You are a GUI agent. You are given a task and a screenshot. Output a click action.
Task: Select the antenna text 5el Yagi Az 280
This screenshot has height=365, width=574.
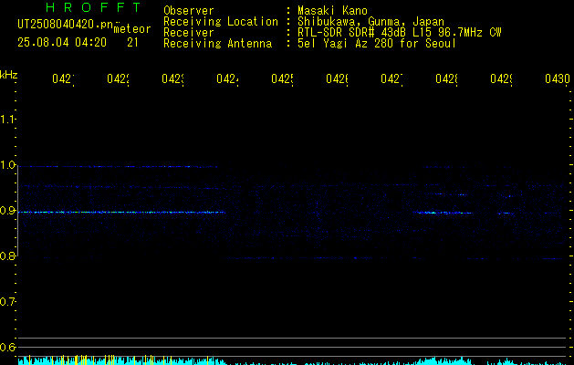pyautogui.click(x=345, y=44)
